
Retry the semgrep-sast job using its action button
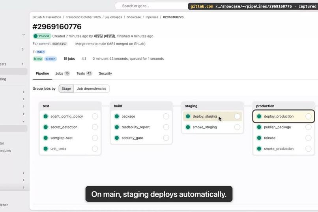(x=95, y=138)
